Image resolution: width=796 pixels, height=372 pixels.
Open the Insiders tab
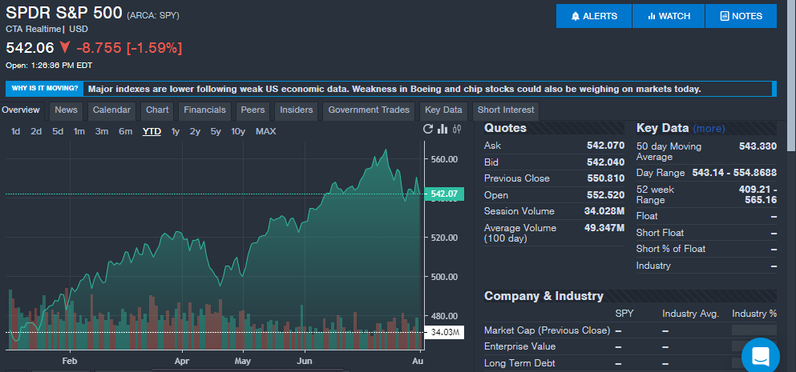click(x=297, y=110)
